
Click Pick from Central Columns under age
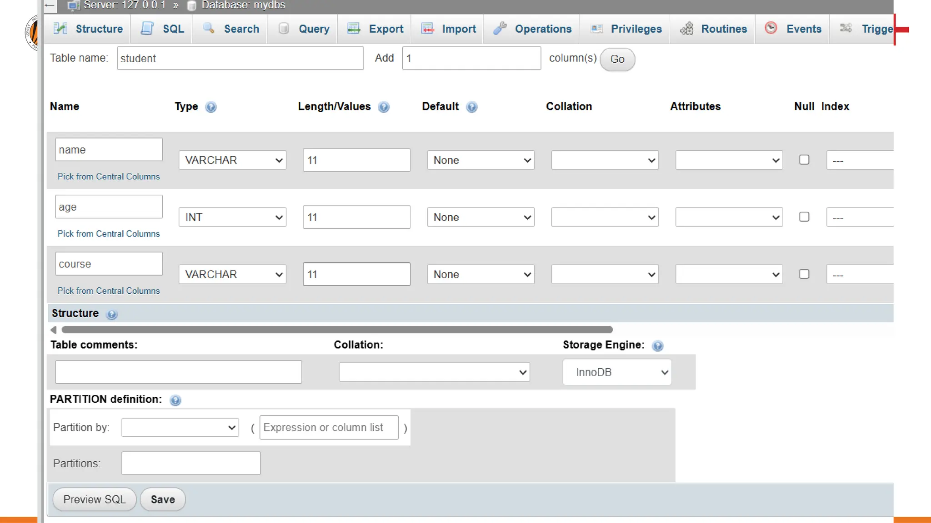tap(109, 234)
